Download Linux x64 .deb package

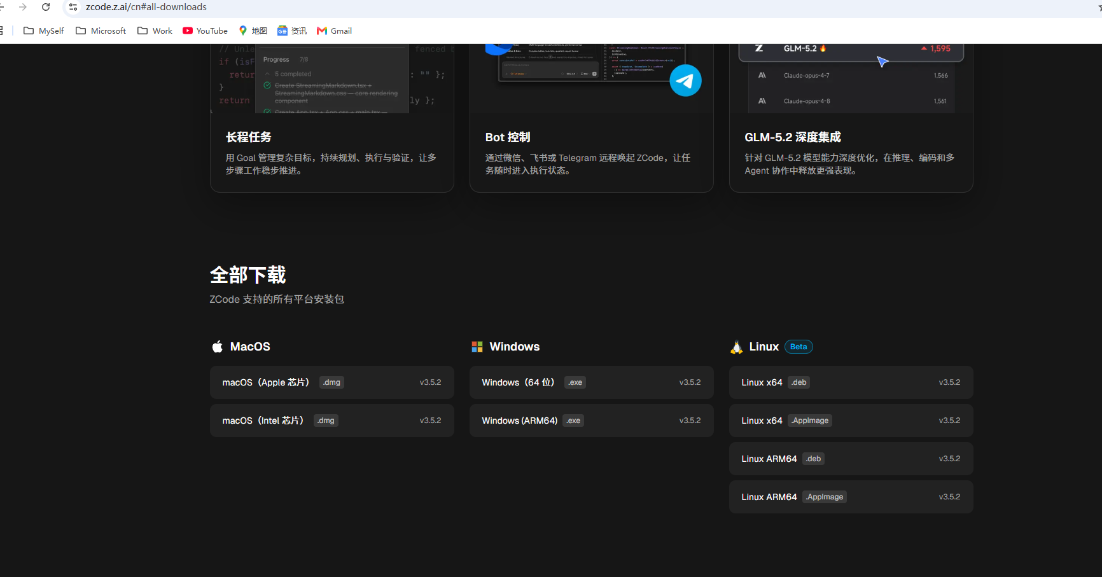pyautogui.click(x=851, y=382)
